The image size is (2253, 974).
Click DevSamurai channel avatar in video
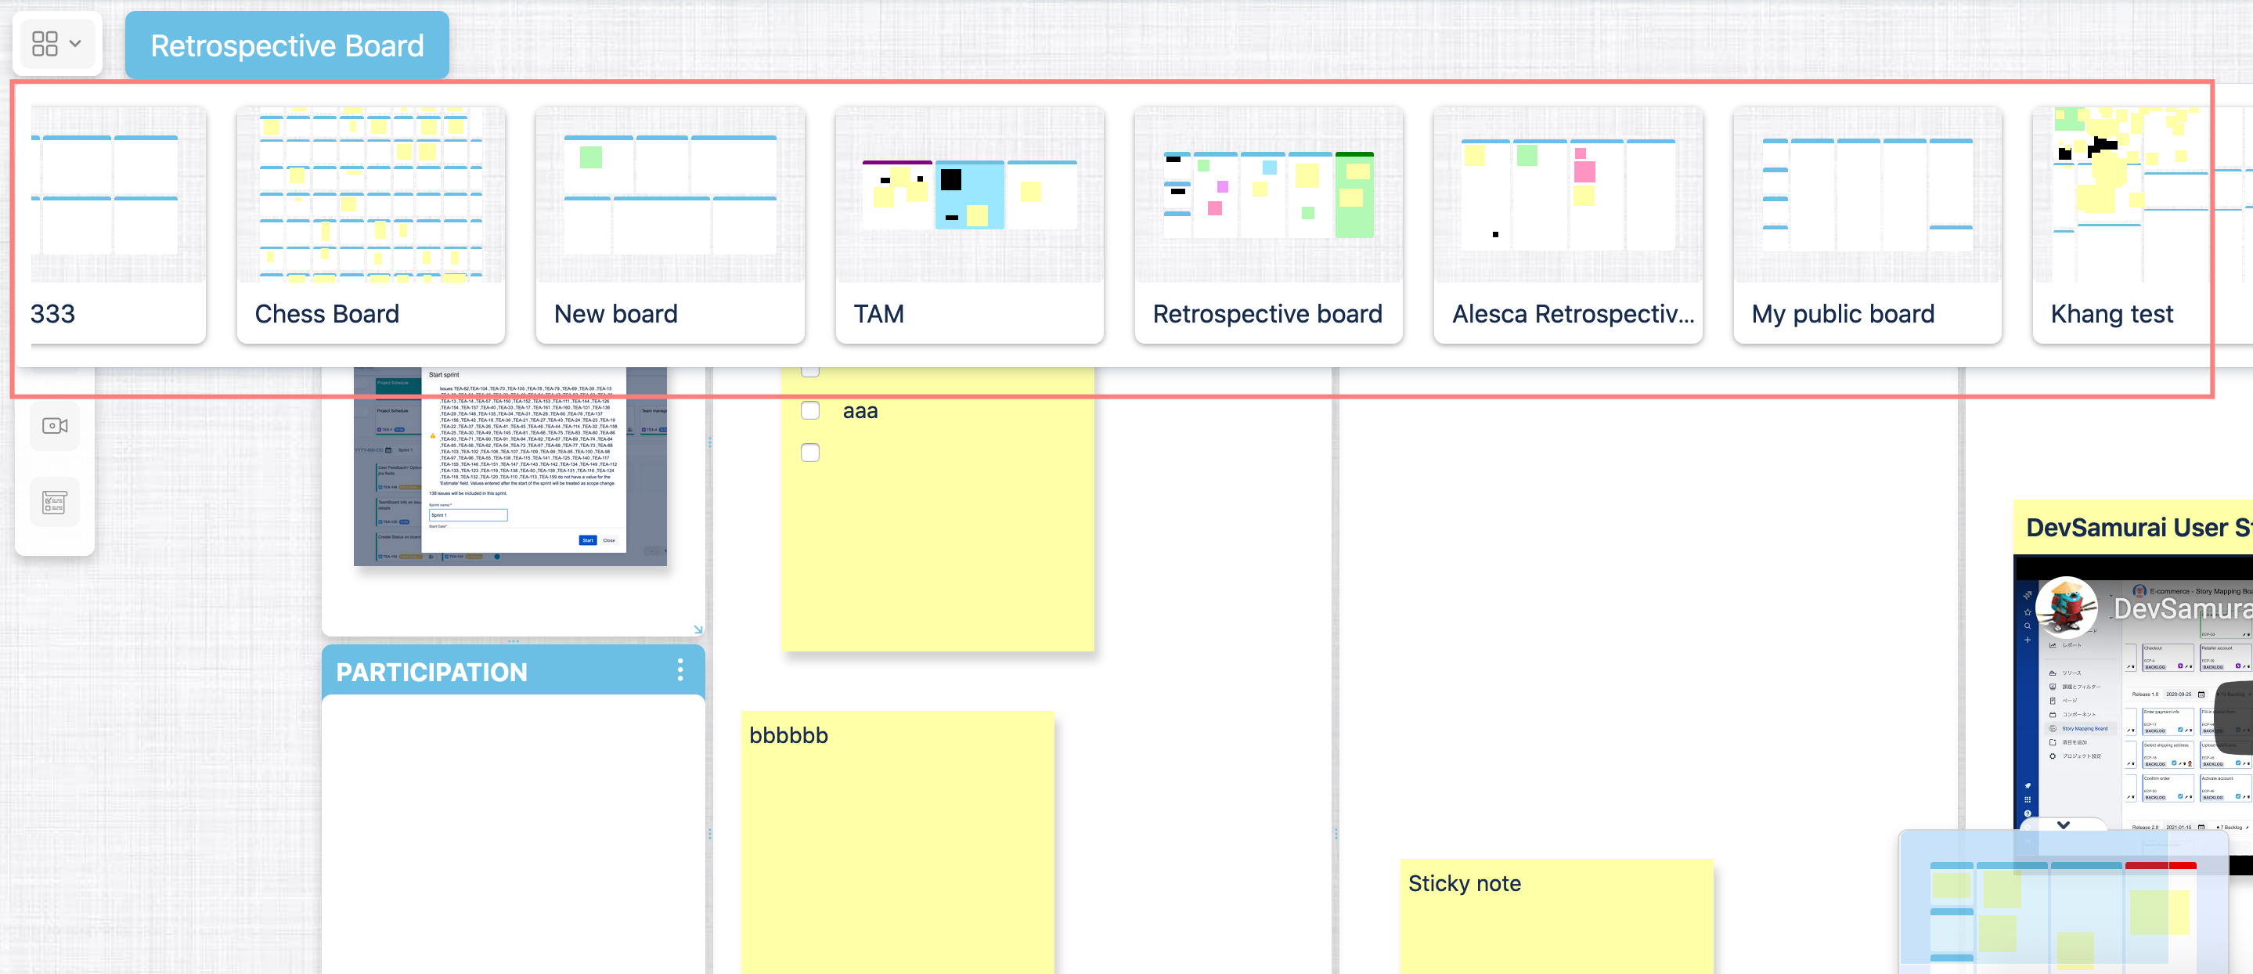pos(2066,607)
